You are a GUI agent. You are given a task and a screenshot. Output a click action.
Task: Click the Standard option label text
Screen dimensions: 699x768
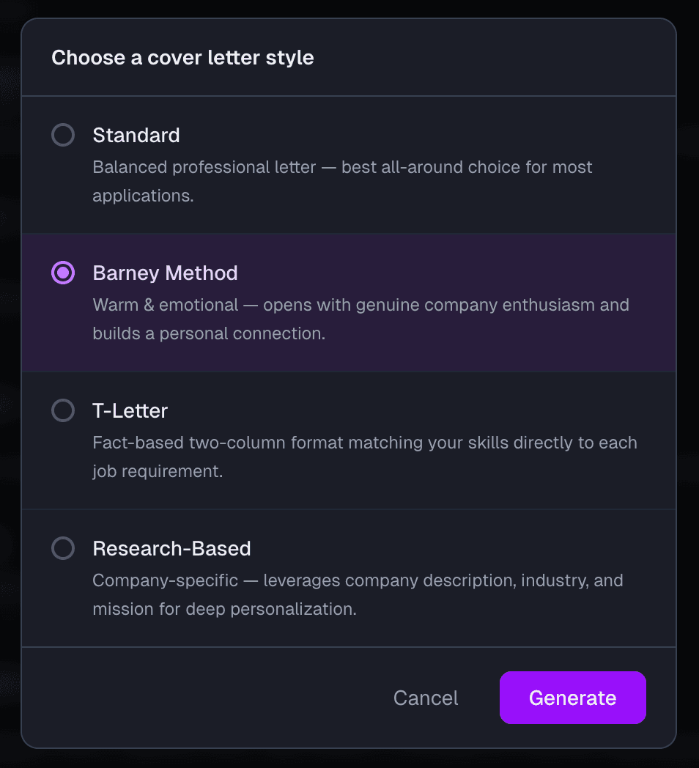pyautogui.click(x=136, y=135)
